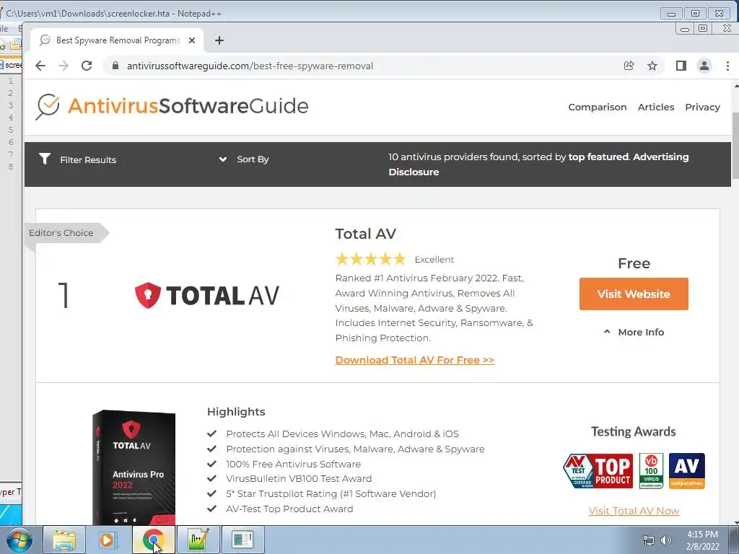The image size is (739, 554).
Task: Open the Filter Results options
Action: point(87,159)
